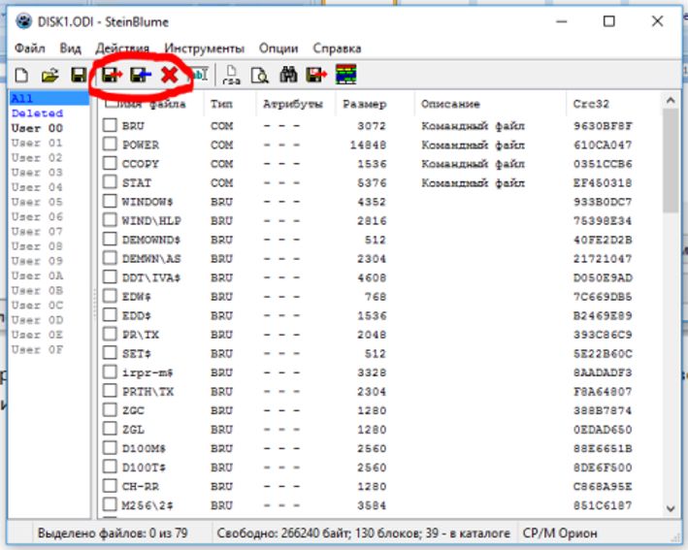The width and height of the screenshot is (688, 550).
Task: Click 'Командный файл' description of STAT
Action: [x=473, y=183]
